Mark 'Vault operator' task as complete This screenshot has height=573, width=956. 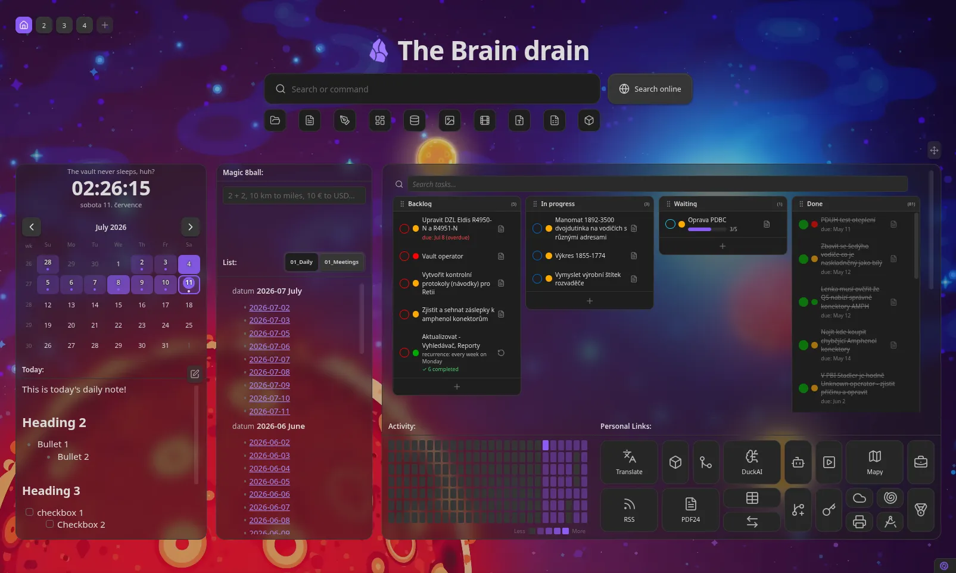[404, 256]
